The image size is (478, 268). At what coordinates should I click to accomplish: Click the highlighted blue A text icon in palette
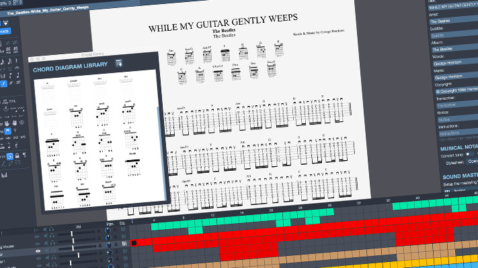pyautogui.click(x=9, y=157)
